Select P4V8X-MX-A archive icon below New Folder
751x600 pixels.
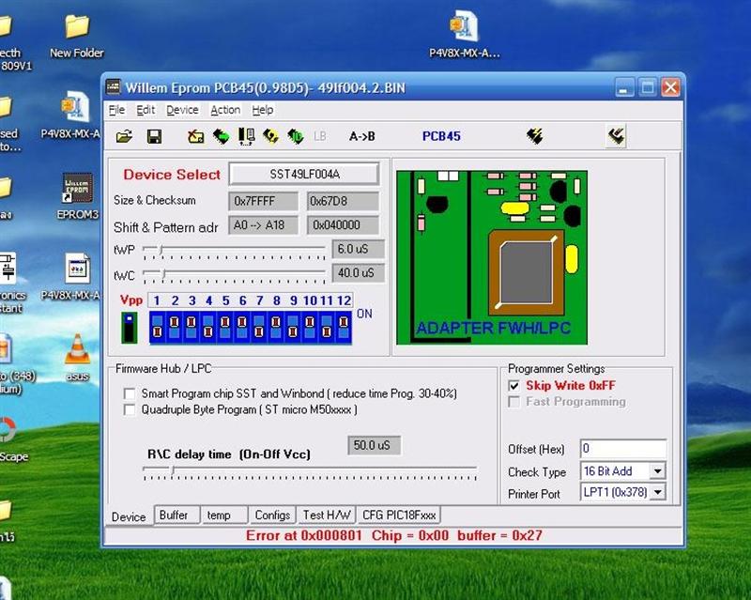tap(72, 115)
